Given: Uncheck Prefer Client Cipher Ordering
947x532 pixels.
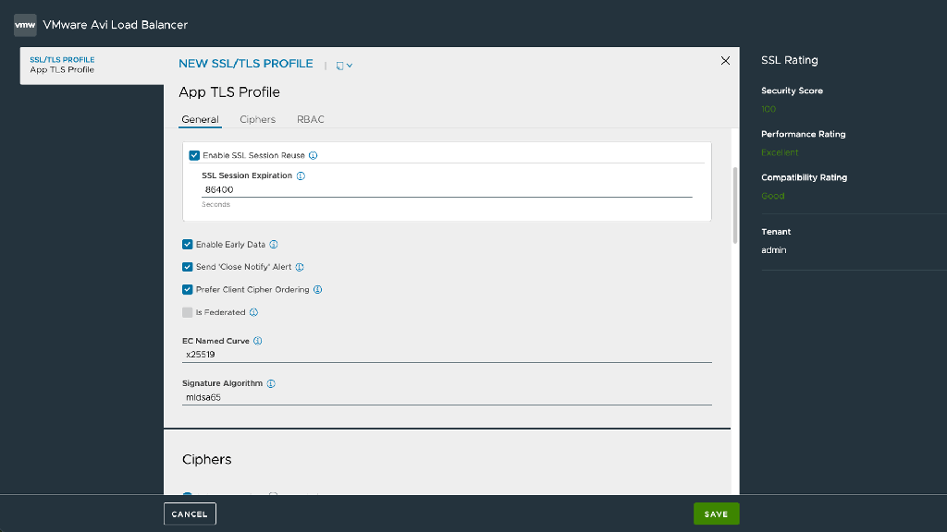Looking at the screenshot, I should 188,290.
